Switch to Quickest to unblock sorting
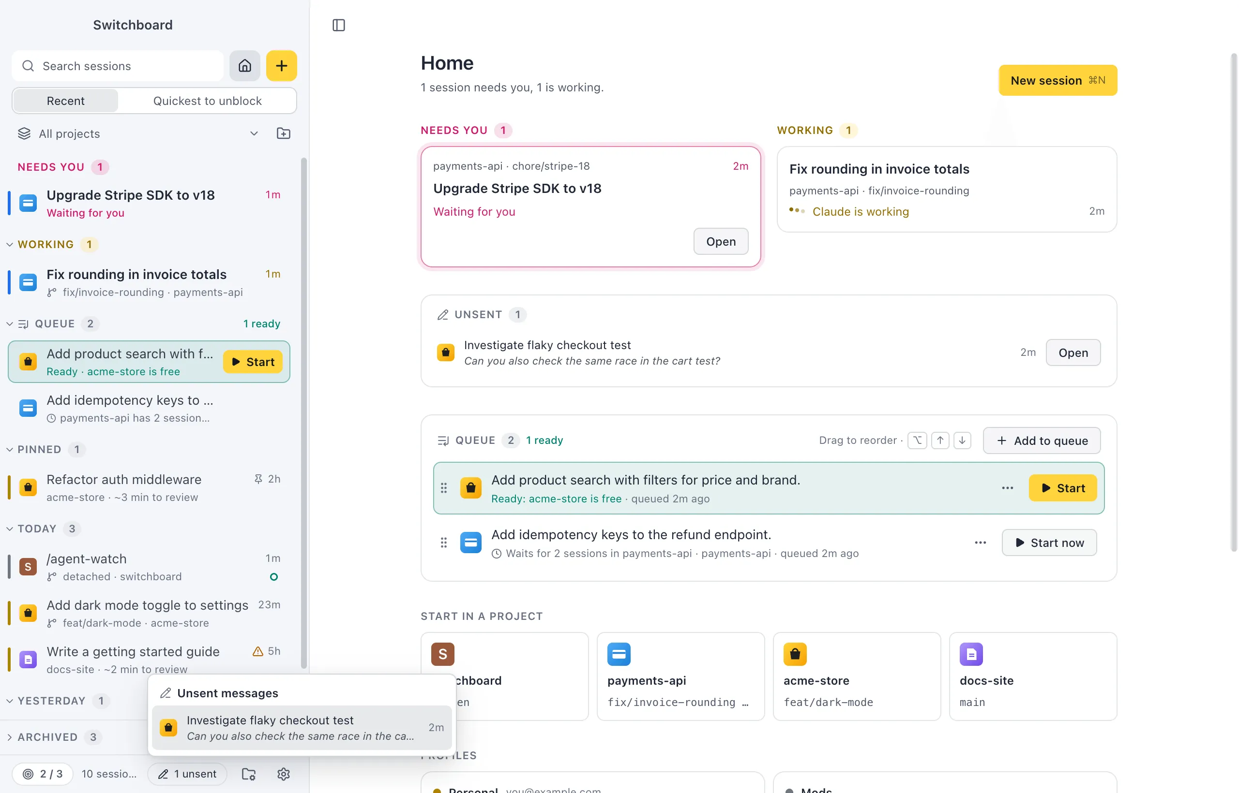The width and height of the screenshot is (1239, 793). [207, 101]
